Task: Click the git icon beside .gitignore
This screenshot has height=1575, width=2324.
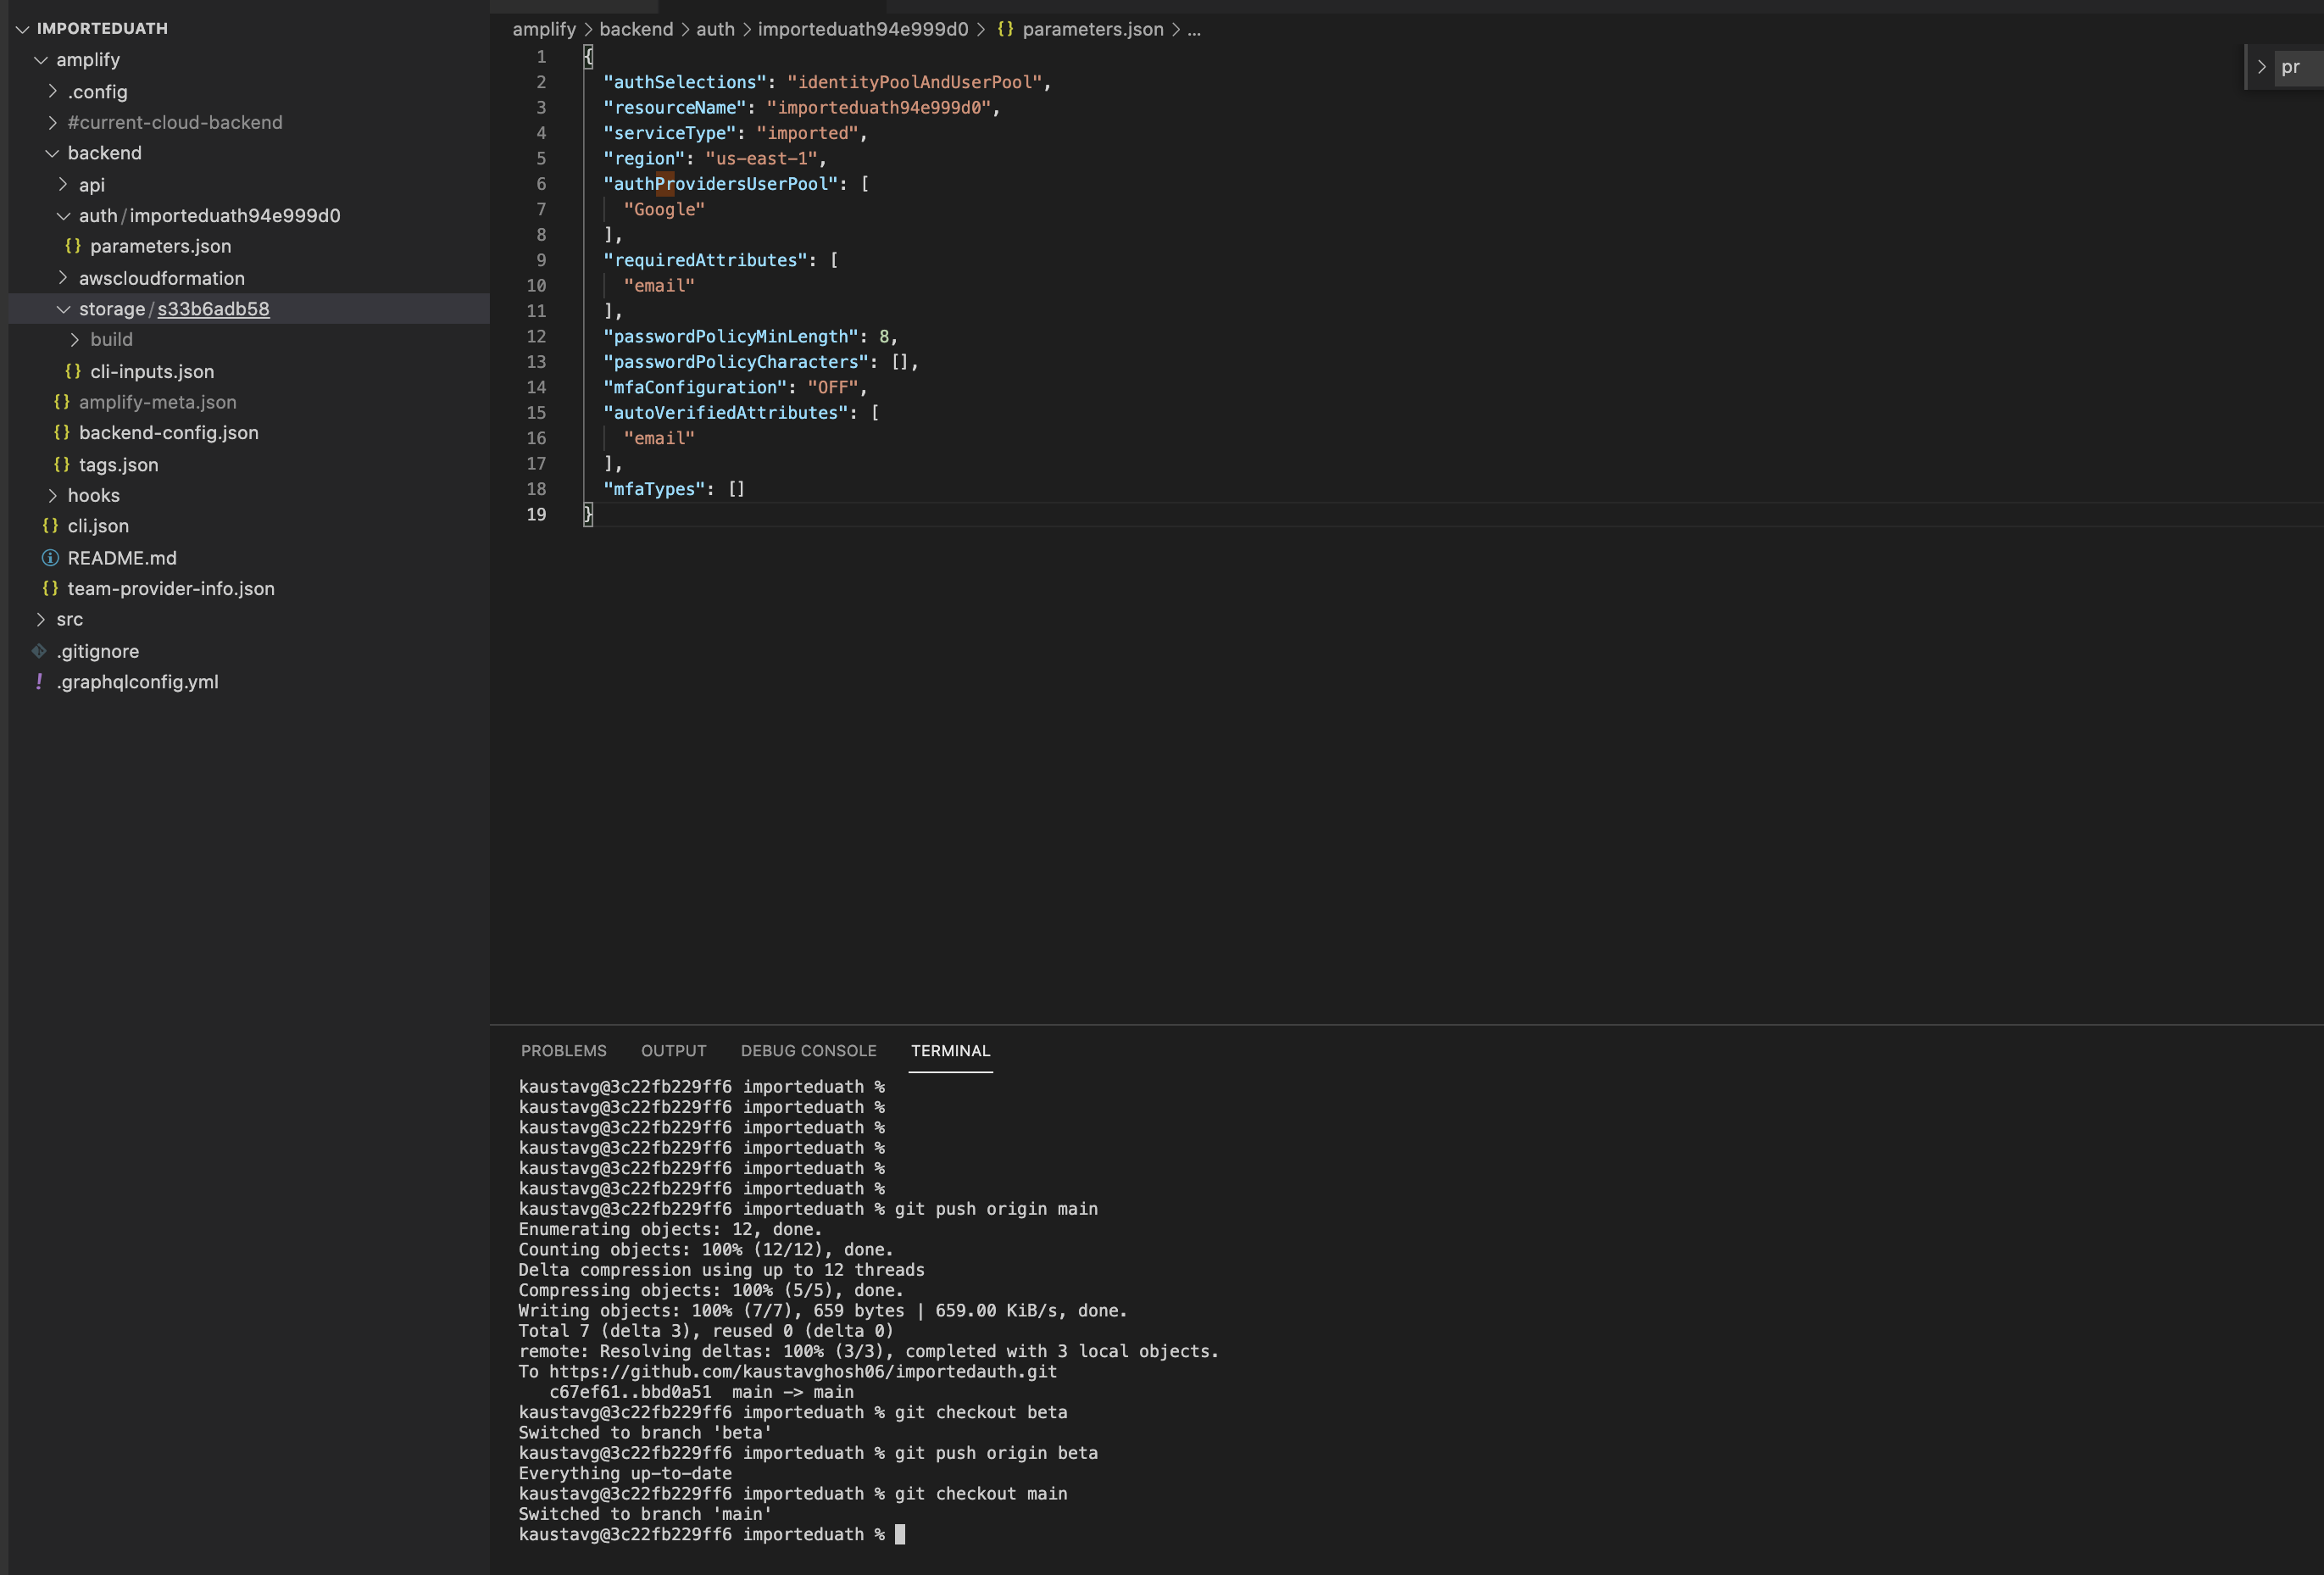Action: tap(39, 650)
